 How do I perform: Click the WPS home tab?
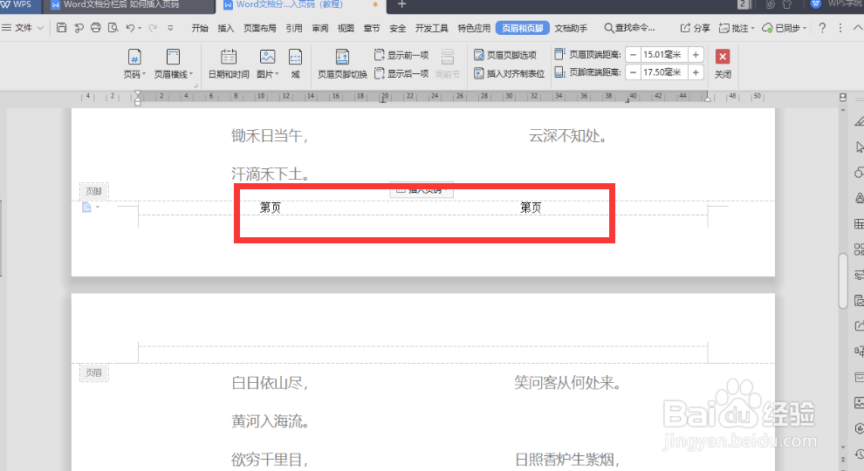click(x=18, y=5)
